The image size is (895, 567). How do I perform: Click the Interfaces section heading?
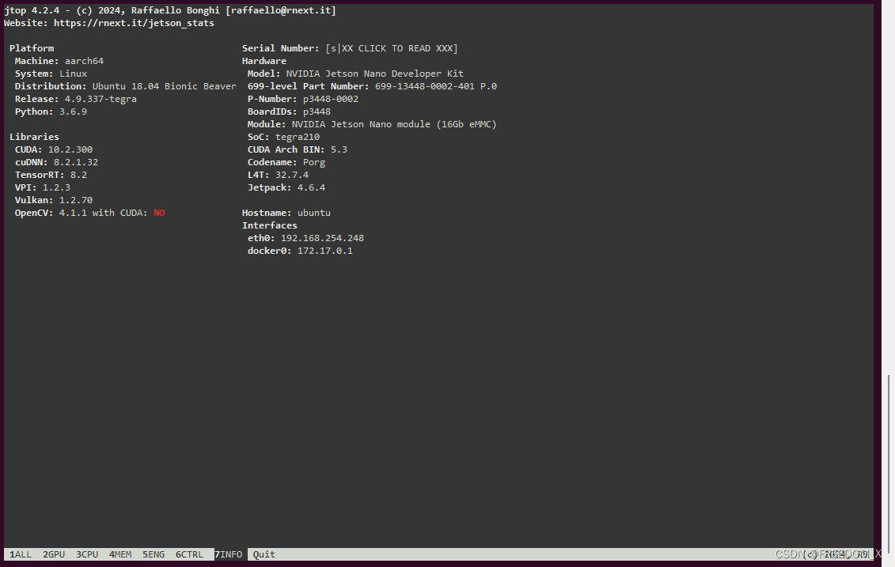click(x=269, y=225)
